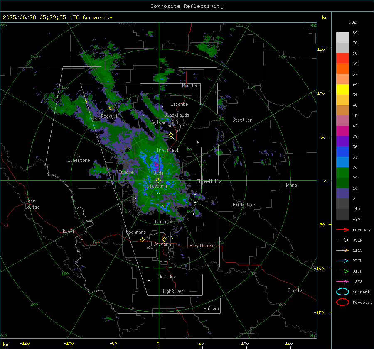Click the yellow diamond marker below RedDeer
Viewport: 374px width, 349px height.
171,135
